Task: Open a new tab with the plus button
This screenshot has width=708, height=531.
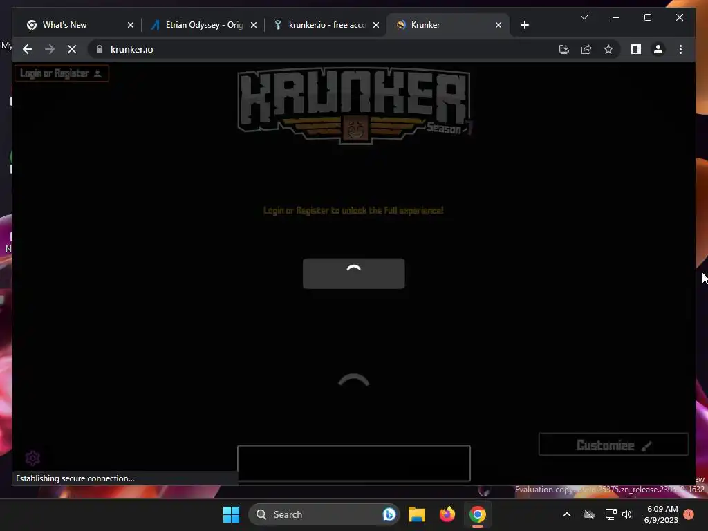Action: tap(524, 25)
